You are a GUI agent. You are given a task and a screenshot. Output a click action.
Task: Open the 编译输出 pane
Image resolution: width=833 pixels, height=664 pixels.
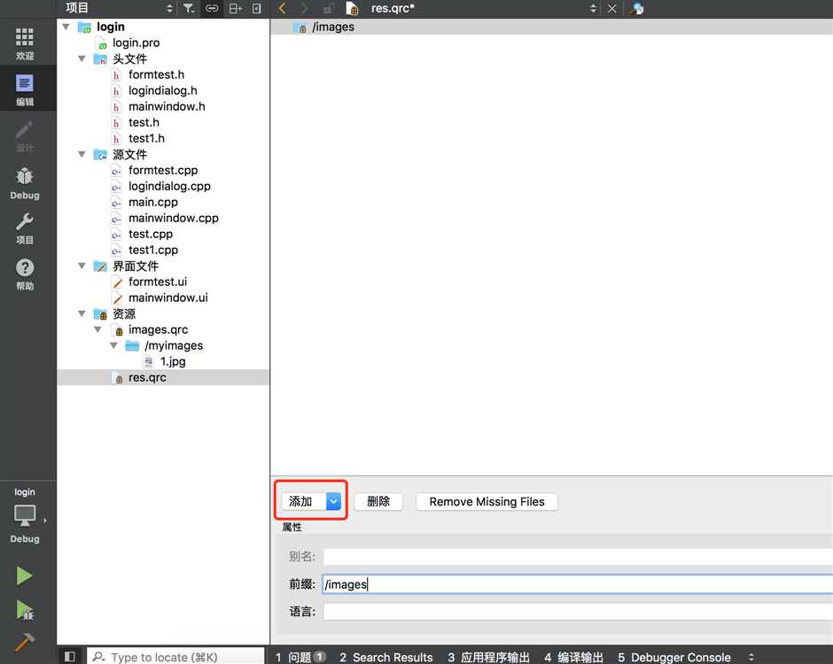(x=573, y=657)
